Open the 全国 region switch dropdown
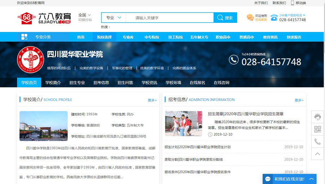 [85, 15]
